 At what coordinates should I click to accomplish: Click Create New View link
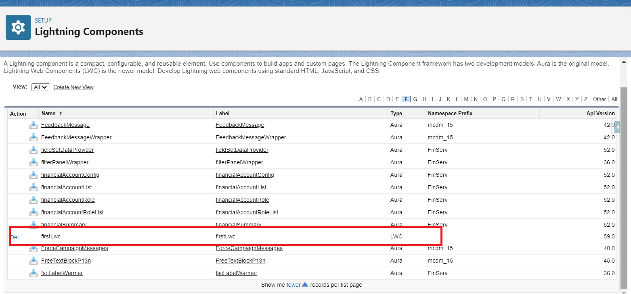(73, 87)
